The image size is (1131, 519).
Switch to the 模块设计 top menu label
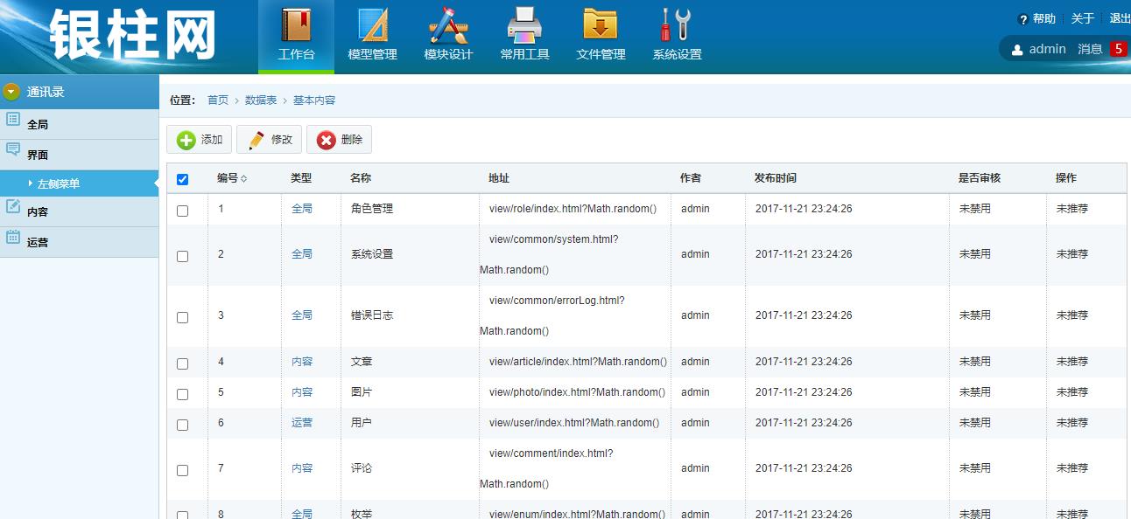coord(448,54)
